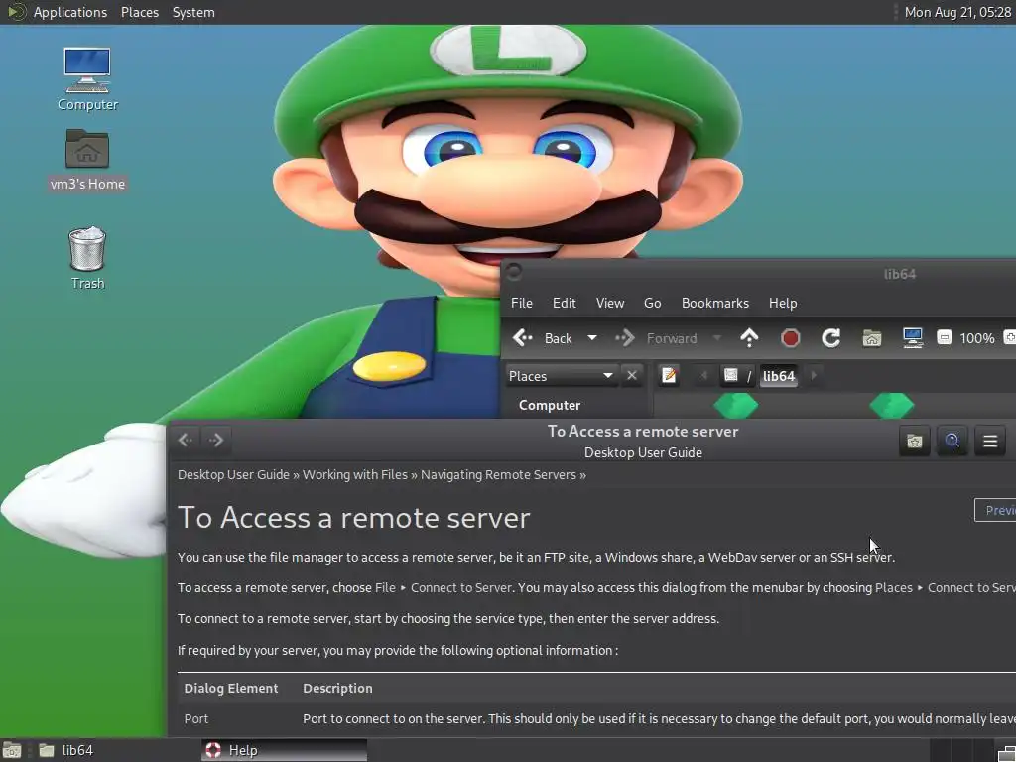This screenshot has height=762, width=1016.
Task: Open the Trash desktop icon
Action: point(87,258)
